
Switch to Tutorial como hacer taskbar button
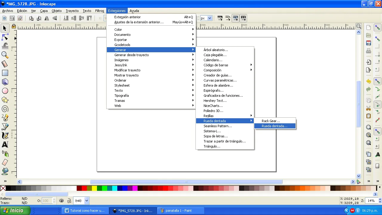[86, 211]
